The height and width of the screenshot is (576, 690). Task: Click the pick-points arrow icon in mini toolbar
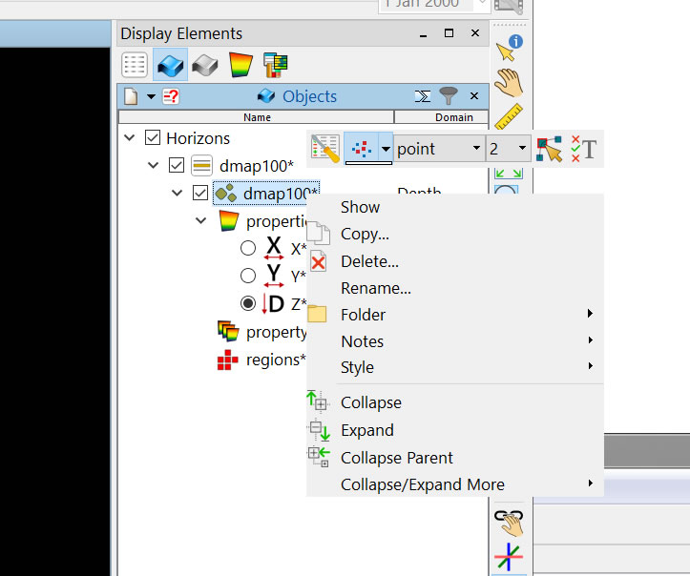(549, 149)
